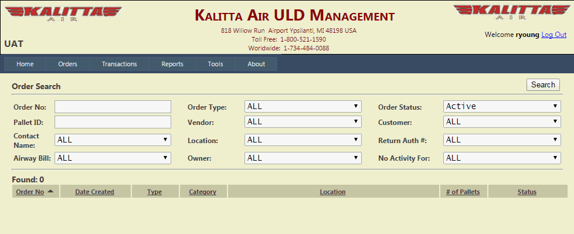Click the ascending sort arrow beside Order No
Screen dimensions: 574x234
[50, 191]
